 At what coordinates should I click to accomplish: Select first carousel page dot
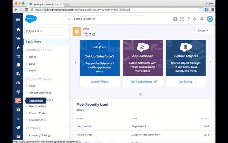(x=140, y=94)
